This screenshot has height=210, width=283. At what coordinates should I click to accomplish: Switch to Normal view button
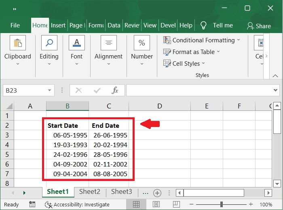click(x=136, y=204)
